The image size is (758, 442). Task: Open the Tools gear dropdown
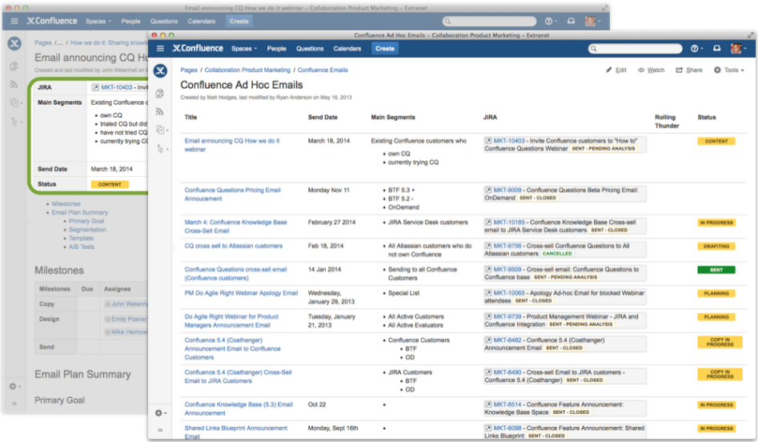click(x=729, y=70)
